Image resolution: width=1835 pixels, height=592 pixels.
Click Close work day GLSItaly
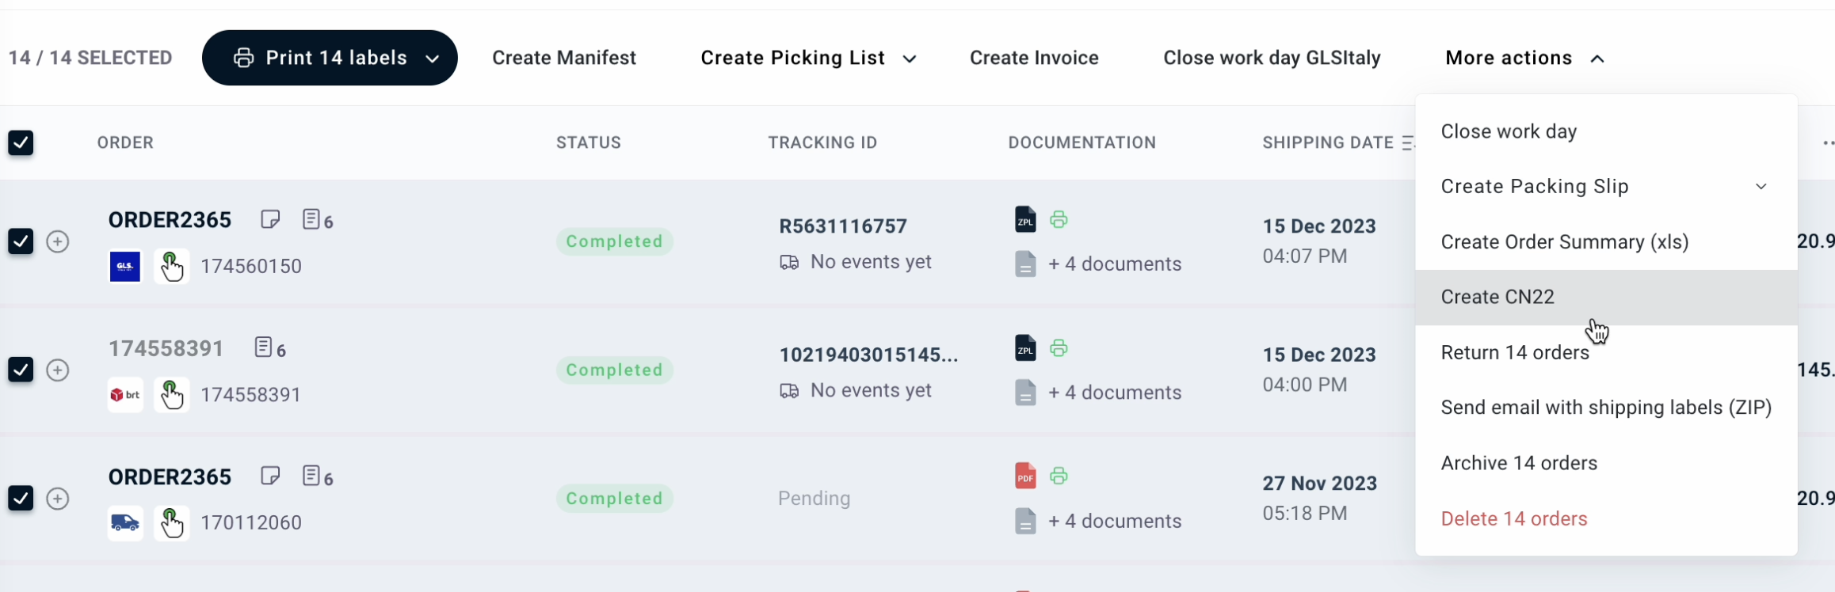[x=1272, y=58]
